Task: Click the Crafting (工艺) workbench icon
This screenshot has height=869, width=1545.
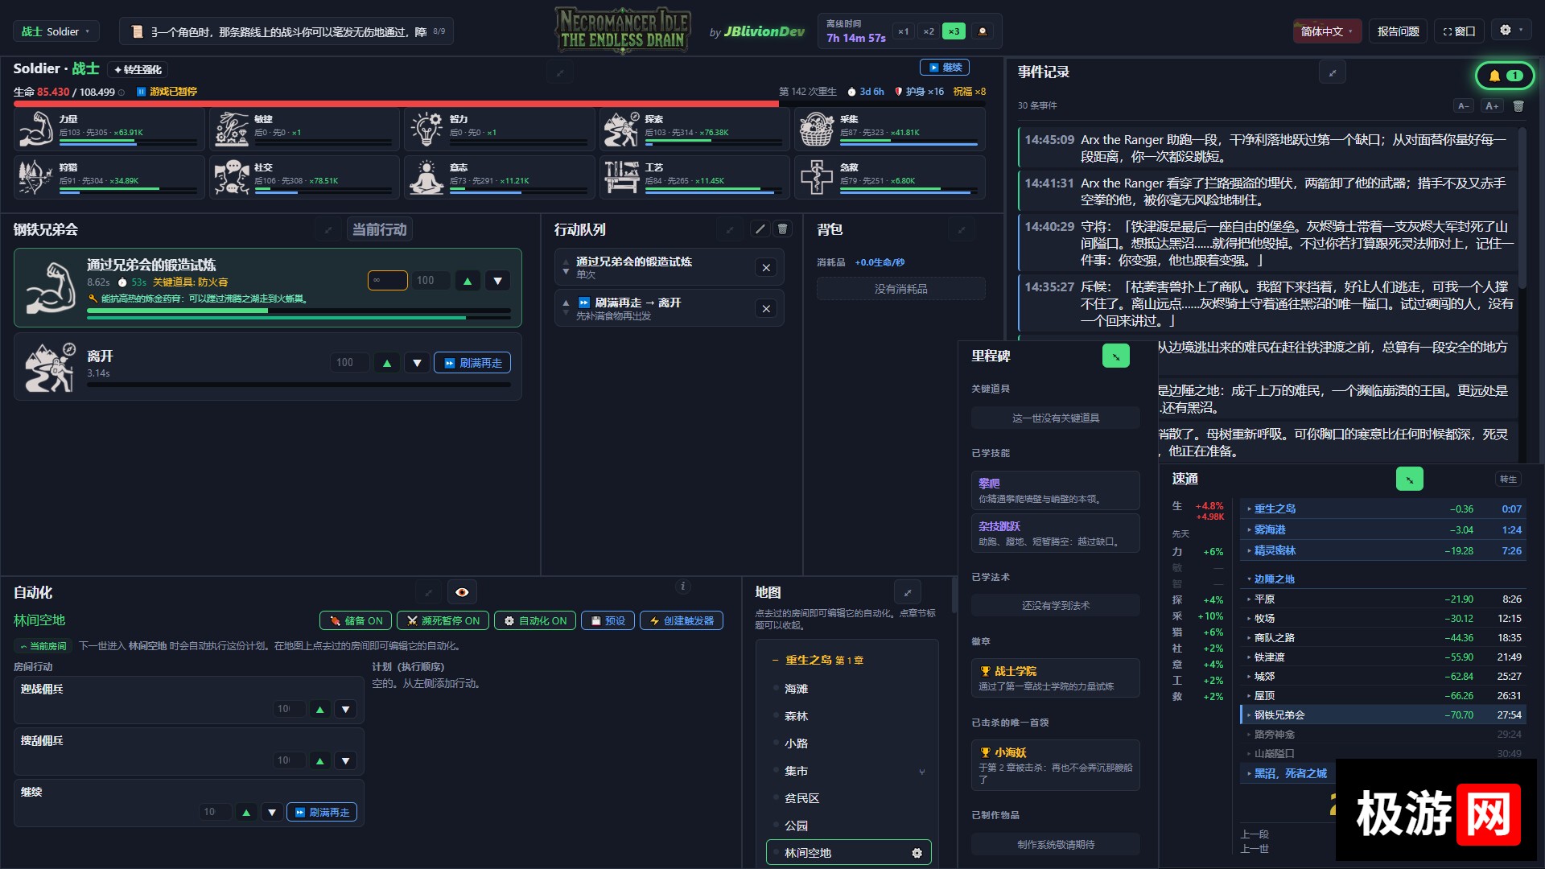Action: coord(622,177)
